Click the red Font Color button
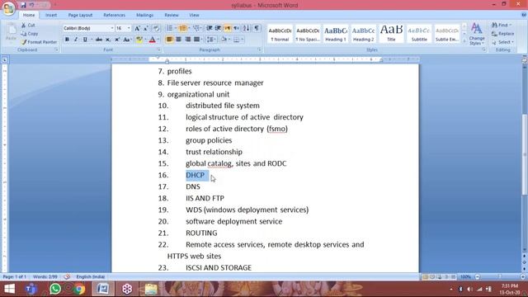Viewport: 528px width, 297px height. [152, 40]
